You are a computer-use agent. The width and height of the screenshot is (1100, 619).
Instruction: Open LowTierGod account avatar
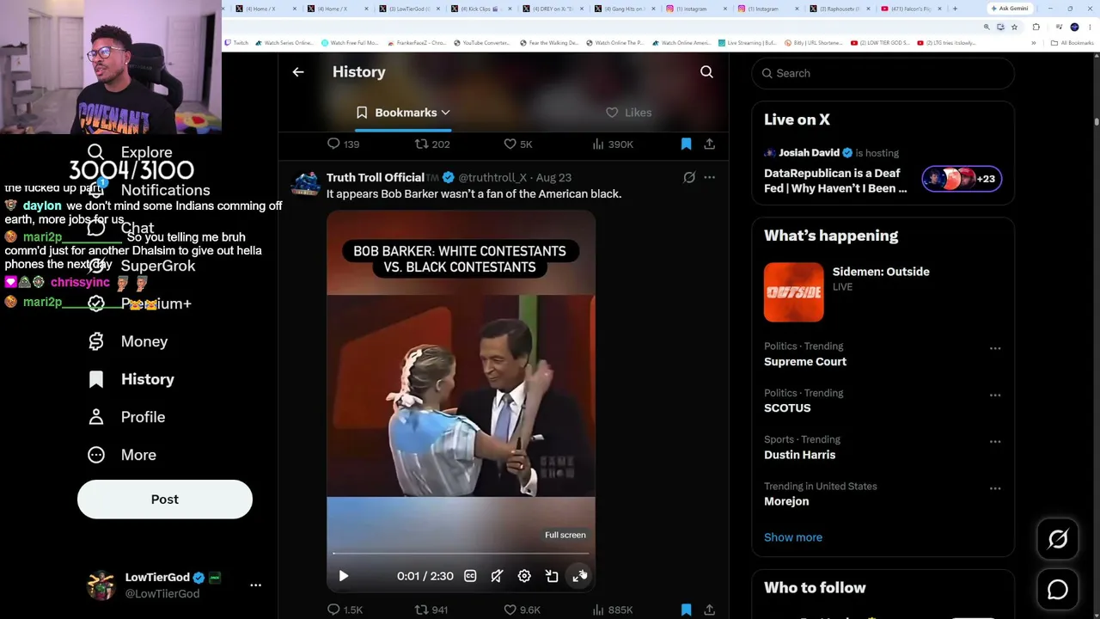point(101,585)
